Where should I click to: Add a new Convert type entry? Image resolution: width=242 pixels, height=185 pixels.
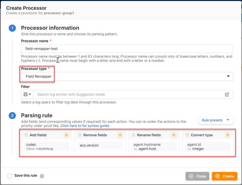click(227, 135)
